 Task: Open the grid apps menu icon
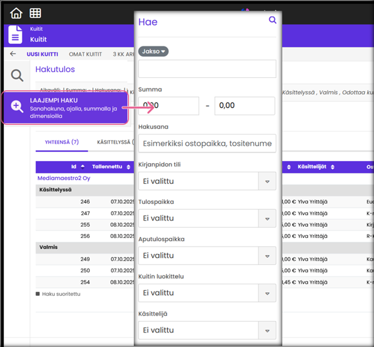(35, 13)
